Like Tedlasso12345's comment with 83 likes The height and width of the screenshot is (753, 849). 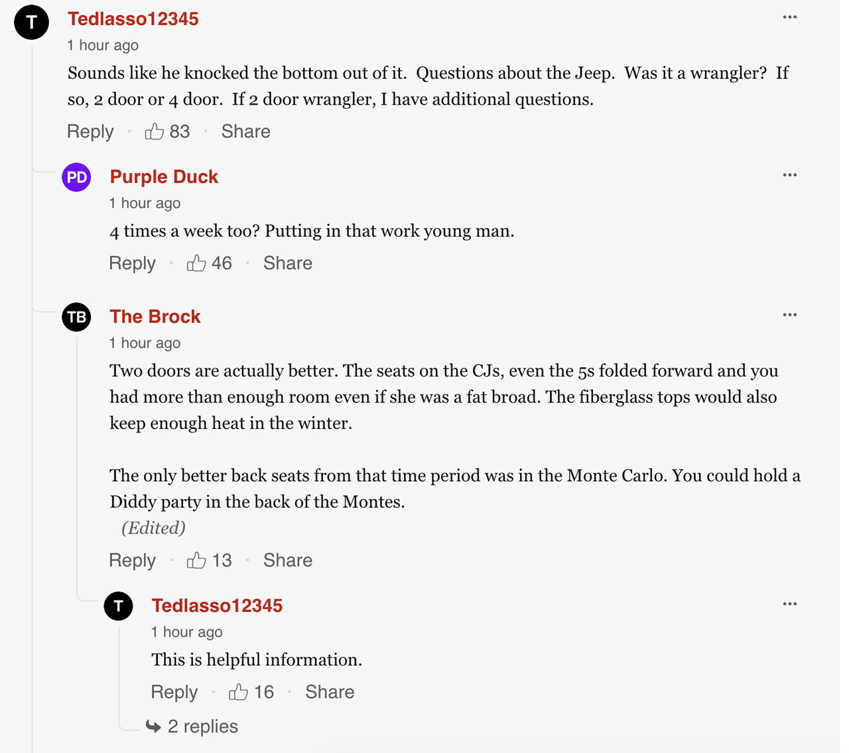pos(155,131)
